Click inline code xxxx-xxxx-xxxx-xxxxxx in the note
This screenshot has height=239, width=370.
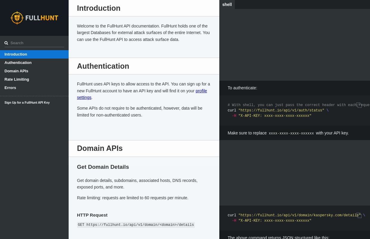[291, 133]
